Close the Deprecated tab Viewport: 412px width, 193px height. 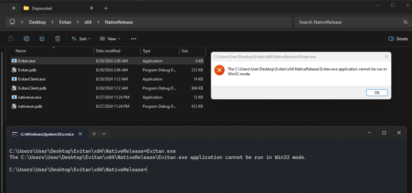(92, 8)
